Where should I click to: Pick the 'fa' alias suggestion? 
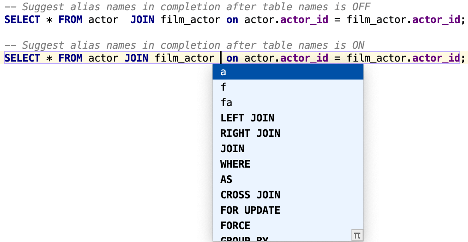tap(288, 103)
